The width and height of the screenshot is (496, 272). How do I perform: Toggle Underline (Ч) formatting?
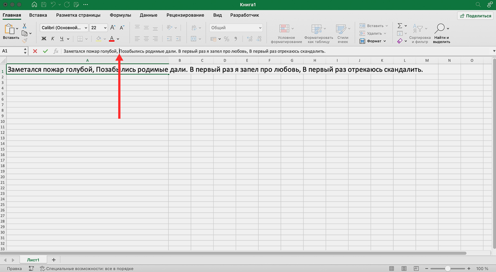(62, 39)
